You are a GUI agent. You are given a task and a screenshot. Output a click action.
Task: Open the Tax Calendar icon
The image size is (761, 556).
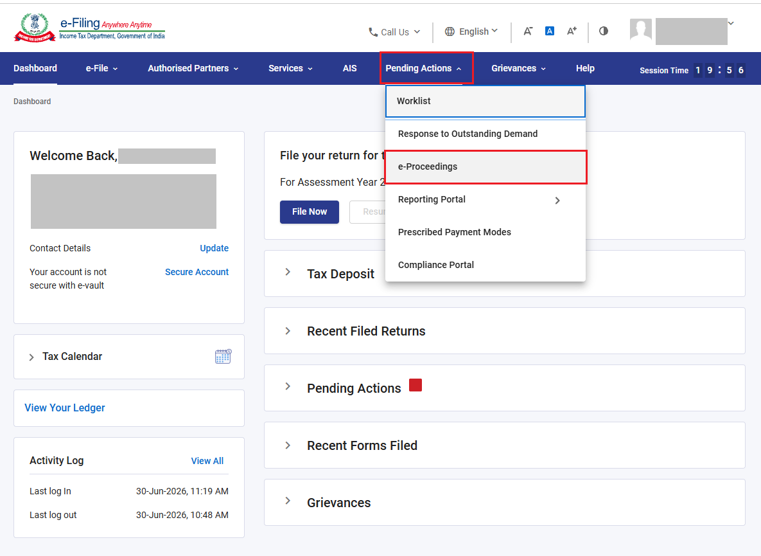coord(223,357)
